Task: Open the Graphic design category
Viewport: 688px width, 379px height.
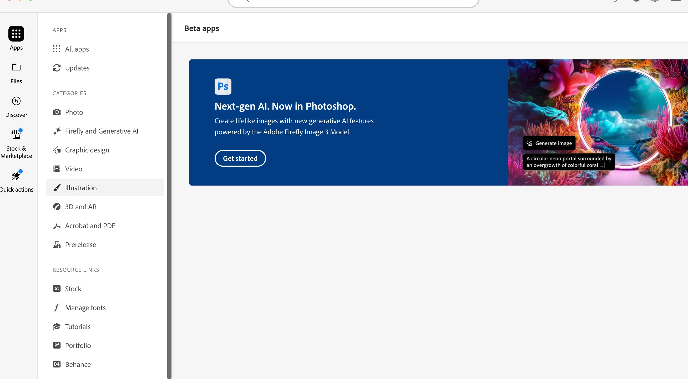Action: [x=87, y=150]
